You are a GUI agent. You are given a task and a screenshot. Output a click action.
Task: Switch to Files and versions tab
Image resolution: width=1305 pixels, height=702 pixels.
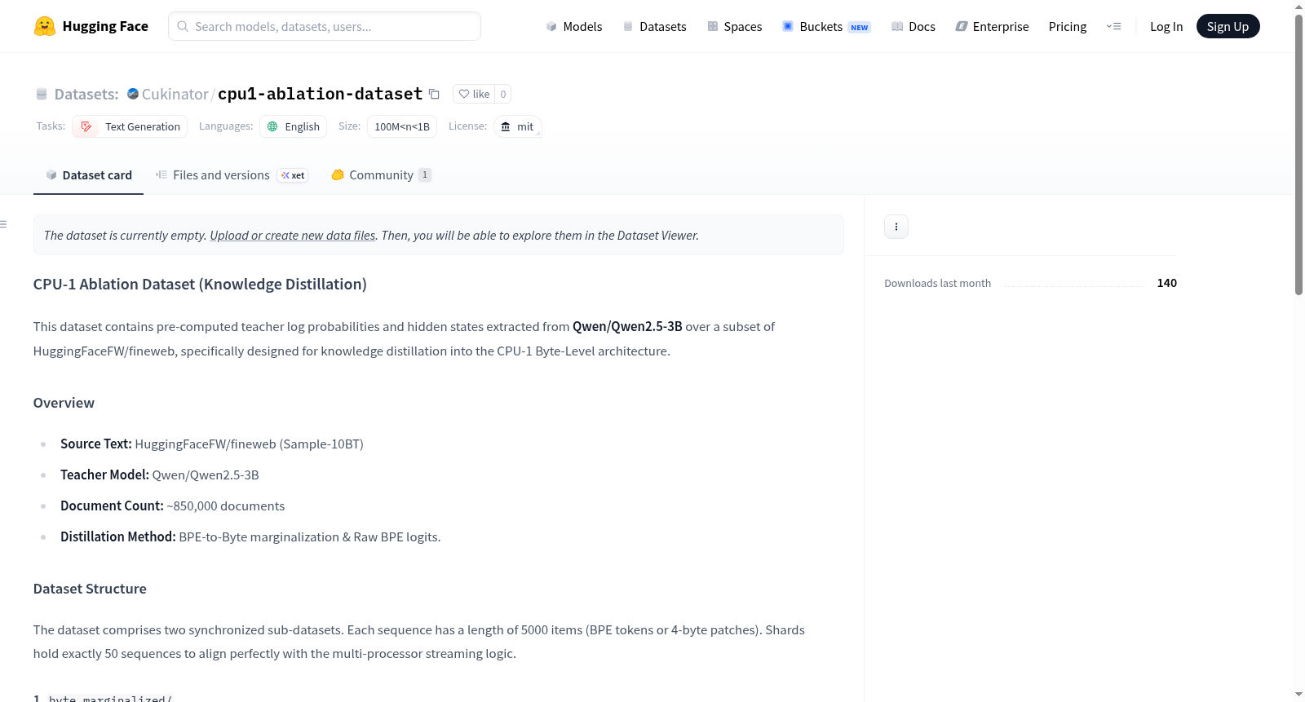click(x=232, y=175)
